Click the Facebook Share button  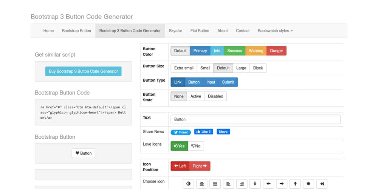pyautogui.click(x=223, y=132)
